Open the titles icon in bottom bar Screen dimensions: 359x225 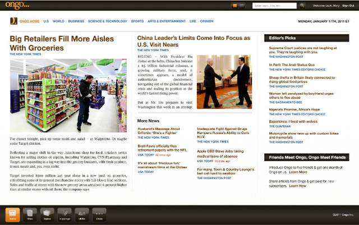[x=30, y=215]
